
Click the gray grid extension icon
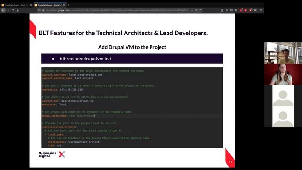(255, 10)
